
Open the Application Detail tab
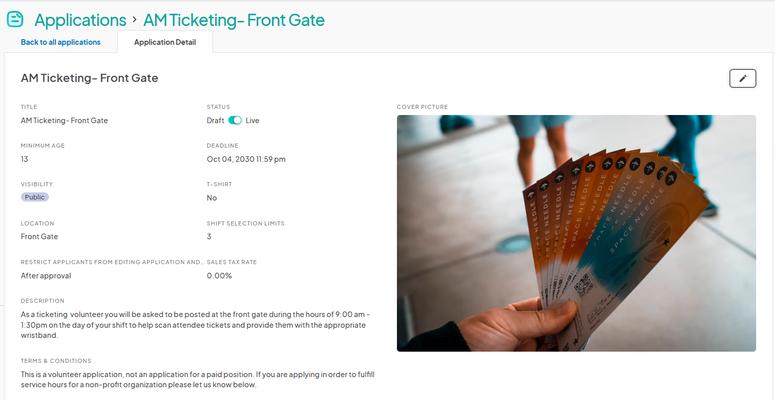(x=165, y=42)
